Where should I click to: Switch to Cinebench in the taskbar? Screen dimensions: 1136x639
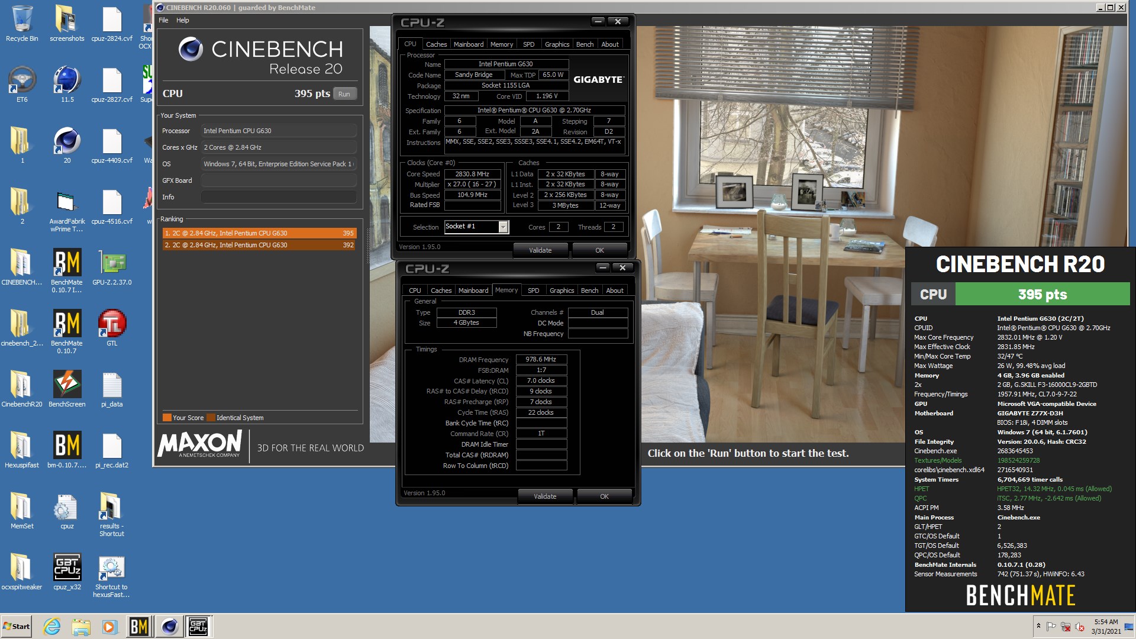click(x=169, y=627)
